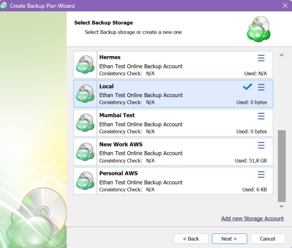292x248 pixels.
Task: Click Add new Storage Account link
Action: pyautogui.click(x=252, y=218)
